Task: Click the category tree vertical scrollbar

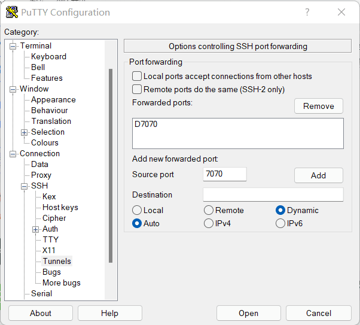Action: 111,165
